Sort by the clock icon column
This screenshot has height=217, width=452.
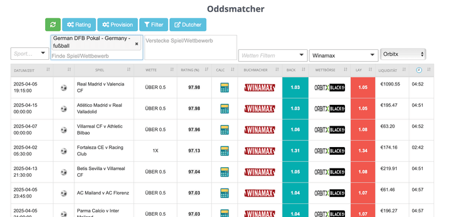tap(421, 70)
